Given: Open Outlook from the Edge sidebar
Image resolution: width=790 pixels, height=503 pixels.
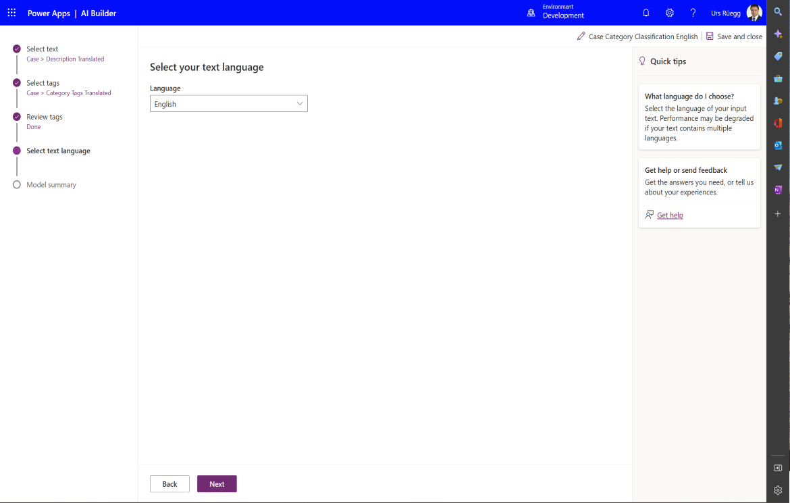Looking at the screenshot, I should 778,145.
